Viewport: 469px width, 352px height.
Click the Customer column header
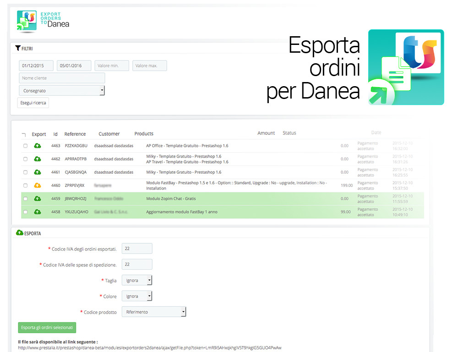tap(109, 134)
